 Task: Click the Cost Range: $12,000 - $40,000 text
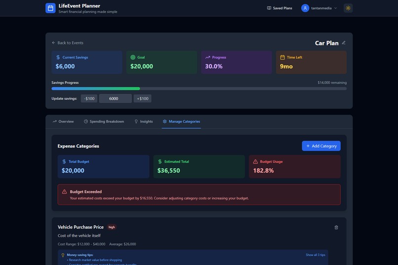(x=81, y=244)
